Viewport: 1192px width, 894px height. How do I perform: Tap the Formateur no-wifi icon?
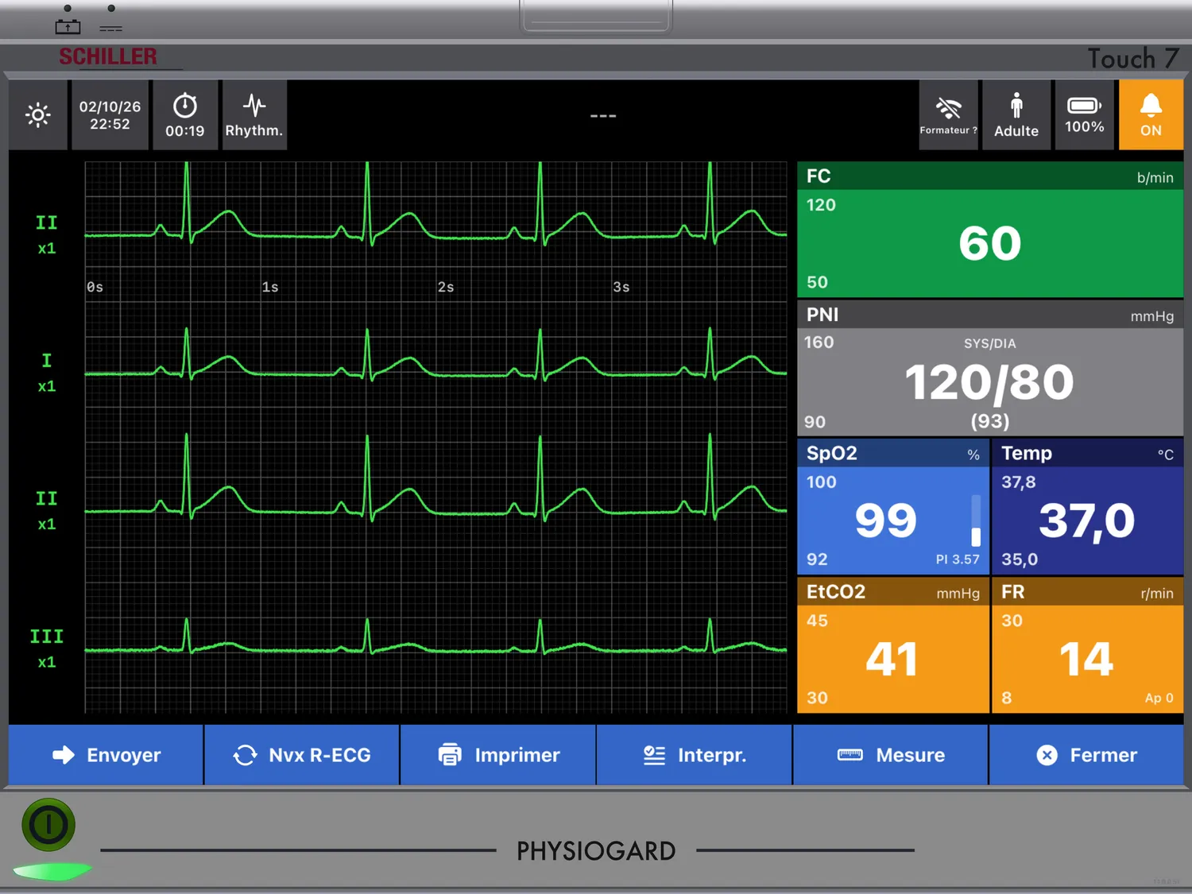coord(948,115)
